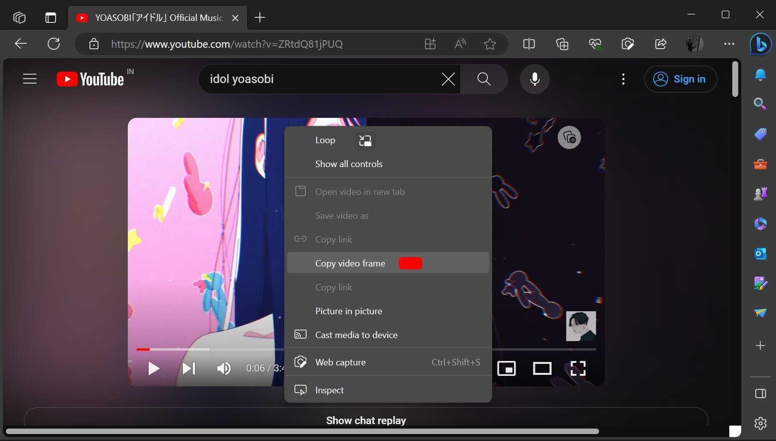Open the sidebar Search tool

[x=760, y=103]
